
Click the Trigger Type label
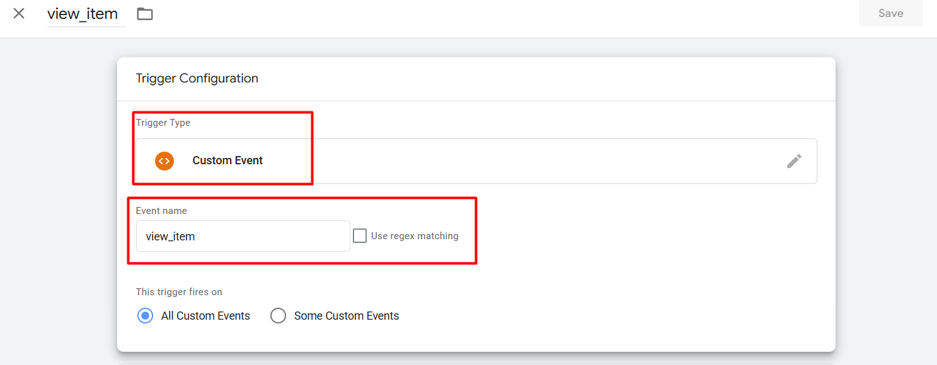click(x=163, y=123)
